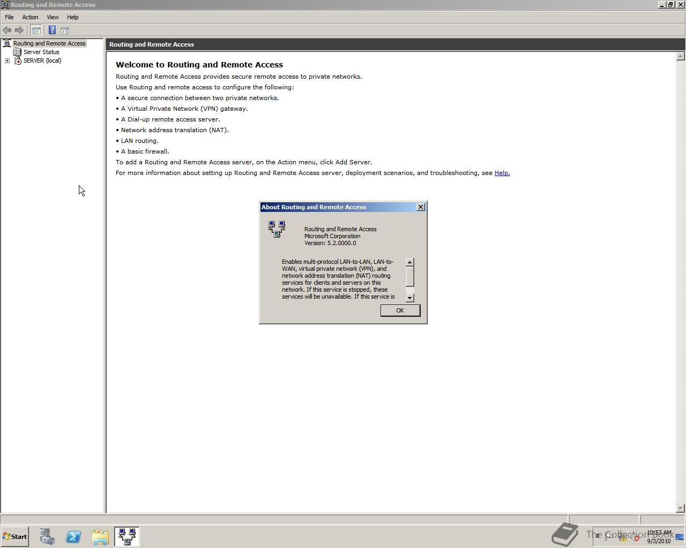Click the Routing and Remote Access root node icon
686x548 pixels.
click(x=7, y=43)
